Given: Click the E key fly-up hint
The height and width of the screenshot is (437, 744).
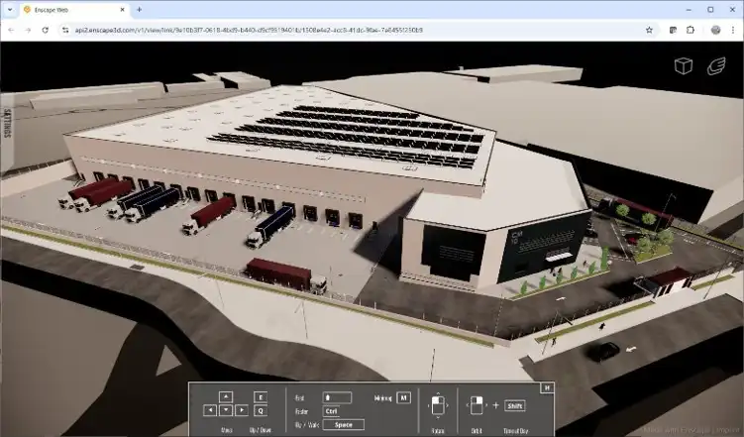Looking at the screenshot, I should (x=261, y=396).
